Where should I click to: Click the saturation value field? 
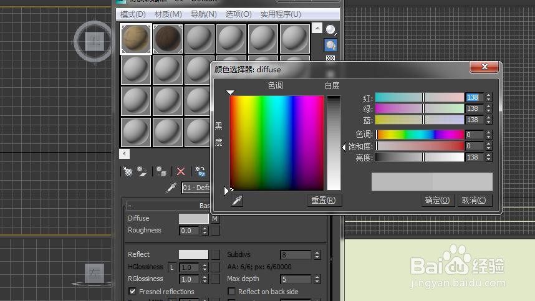coord(475,146)
